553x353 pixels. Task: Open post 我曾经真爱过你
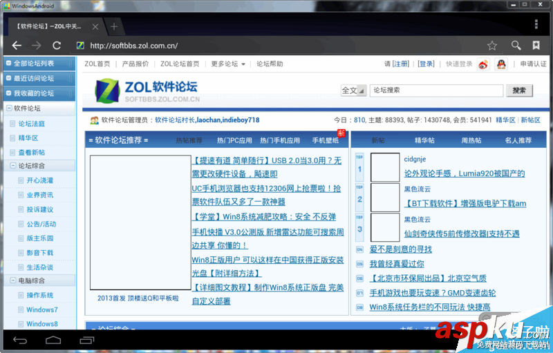397,264
